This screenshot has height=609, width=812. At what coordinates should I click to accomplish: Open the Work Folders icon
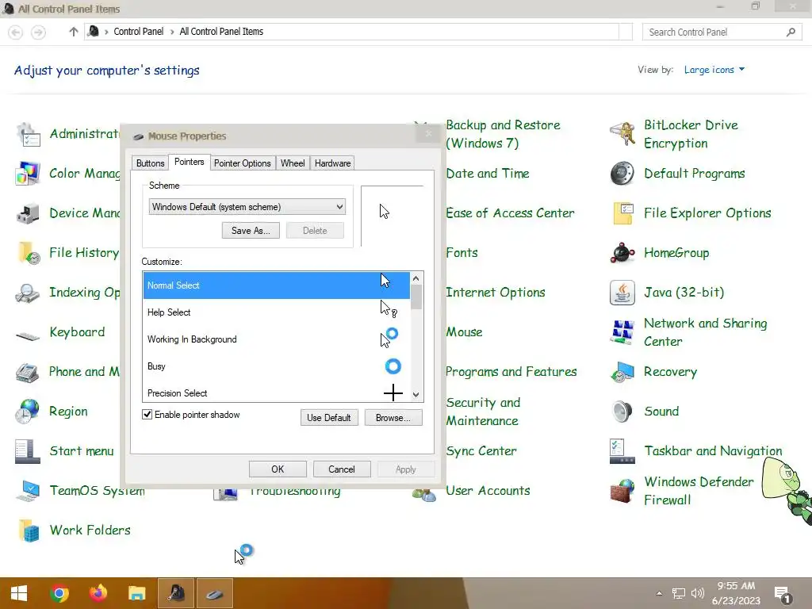point(28,530)
